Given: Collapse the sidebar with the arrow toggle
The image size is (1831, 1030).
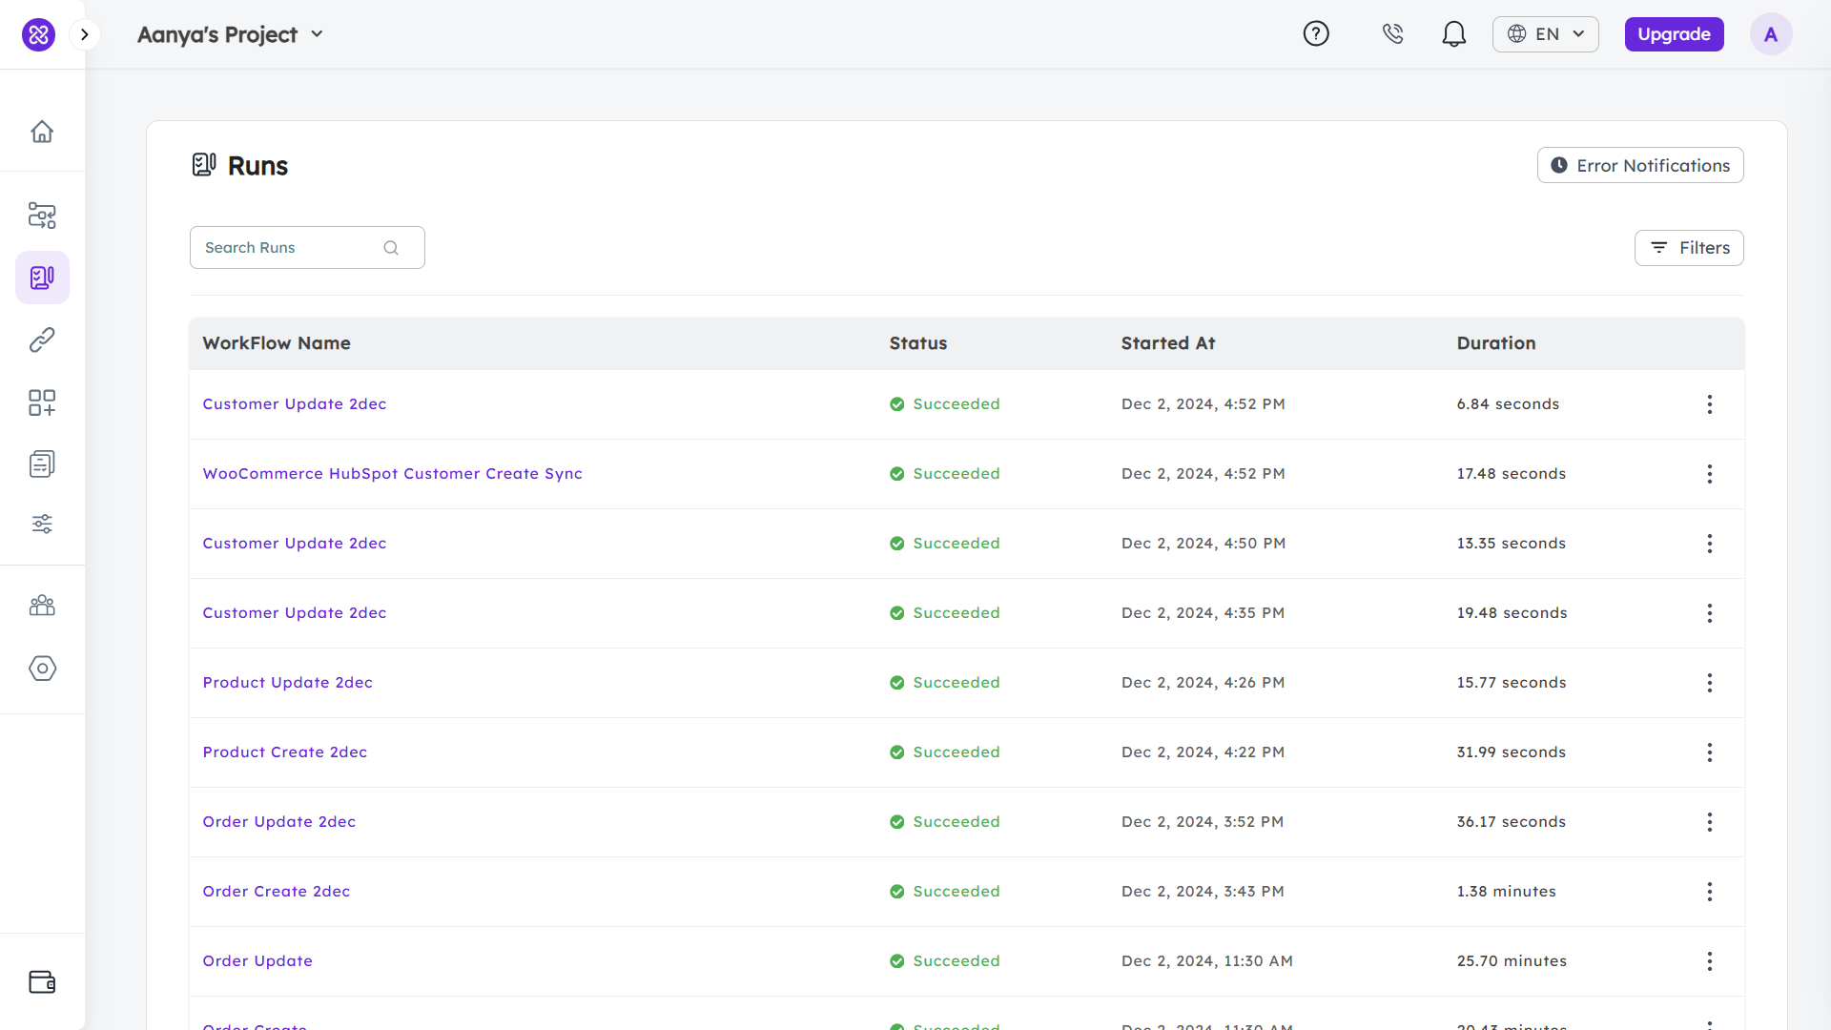Looking at the screenshot, I should [x=85, y=33].
